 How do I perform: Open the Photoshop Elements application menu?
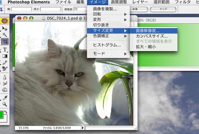tap(29, 2)
